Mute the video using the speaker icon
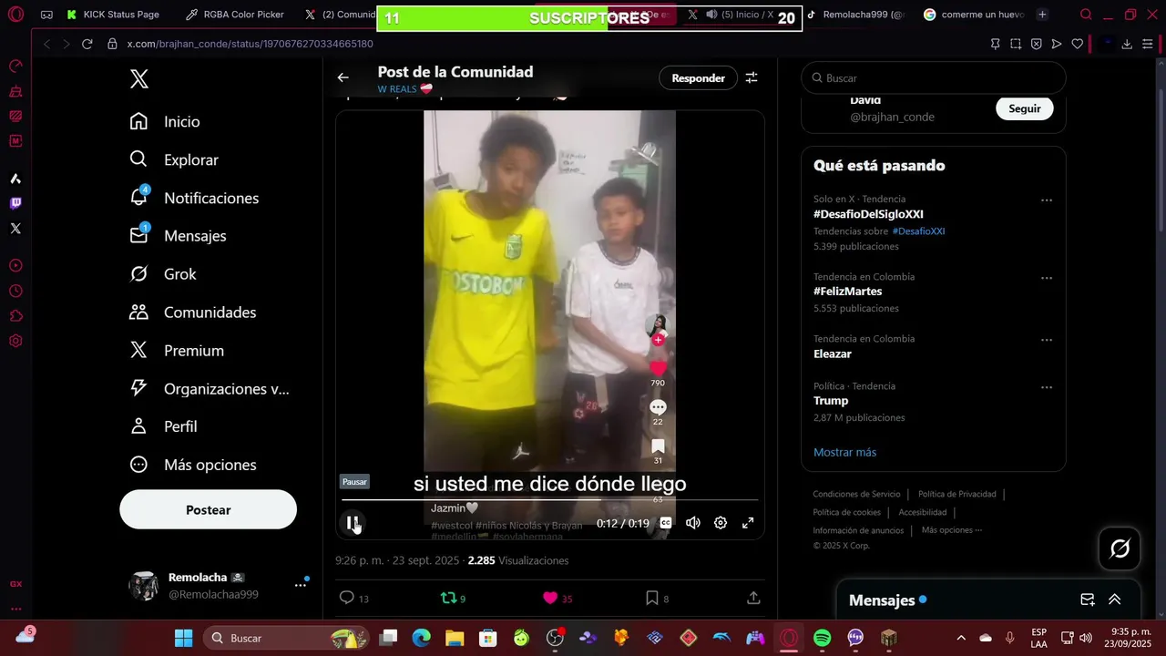 [693, 523]
